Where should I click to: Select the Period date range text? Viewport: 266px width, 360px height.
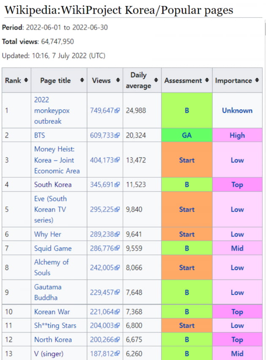pos(67,27)
